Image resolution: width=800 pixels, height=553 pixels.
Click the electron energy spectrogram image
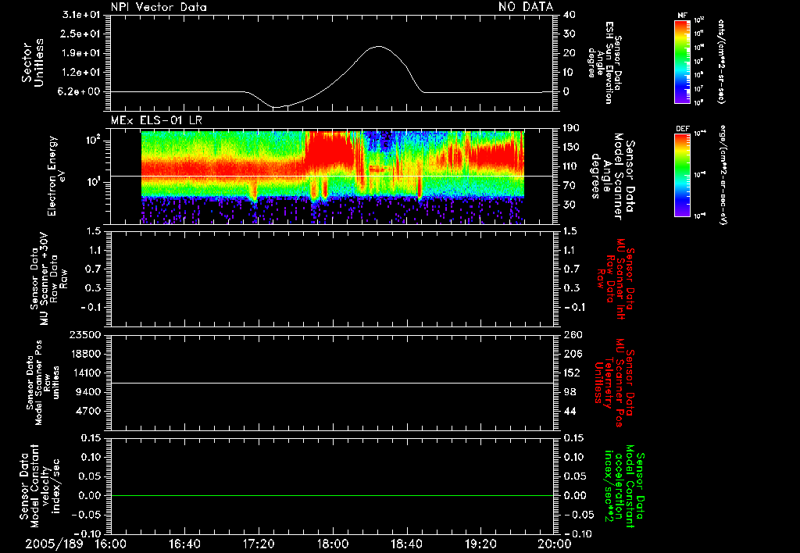[333, 177]
